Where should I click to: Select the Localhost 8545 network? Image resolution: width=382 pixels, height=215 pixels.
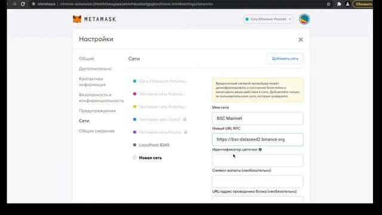click(x=152, y=145)
